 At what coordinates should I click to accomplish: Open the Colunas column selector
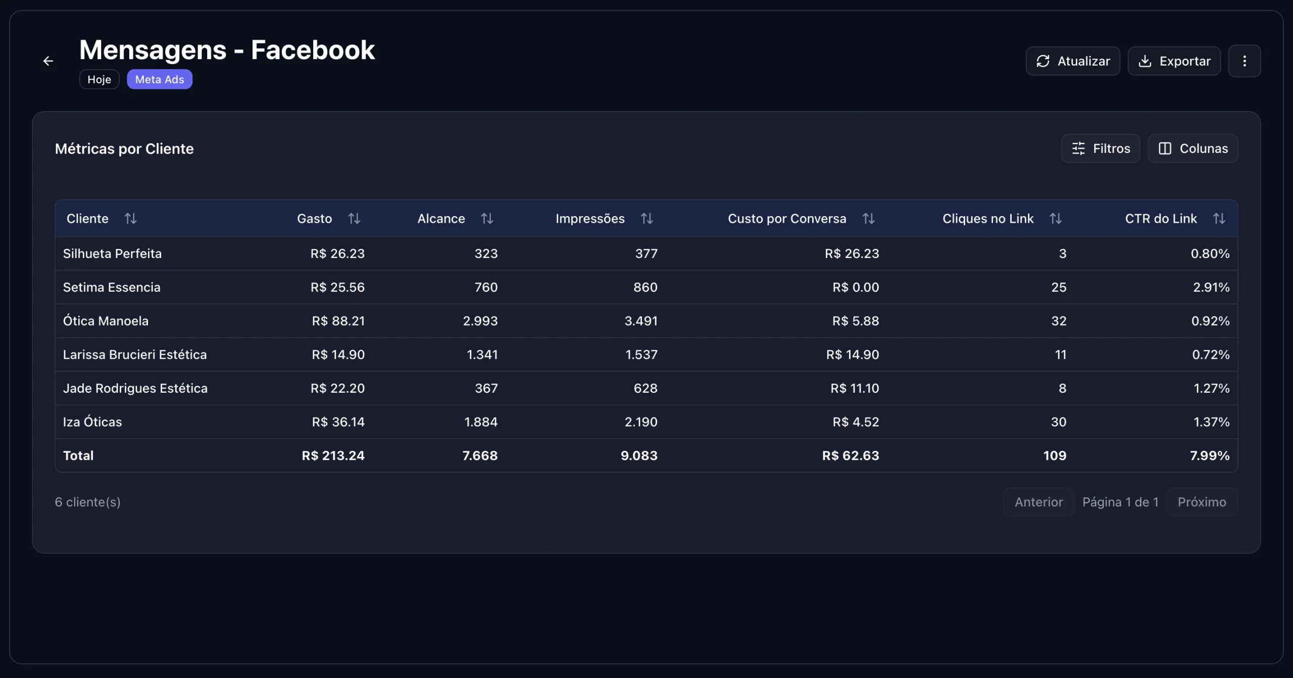point(1192,148)
